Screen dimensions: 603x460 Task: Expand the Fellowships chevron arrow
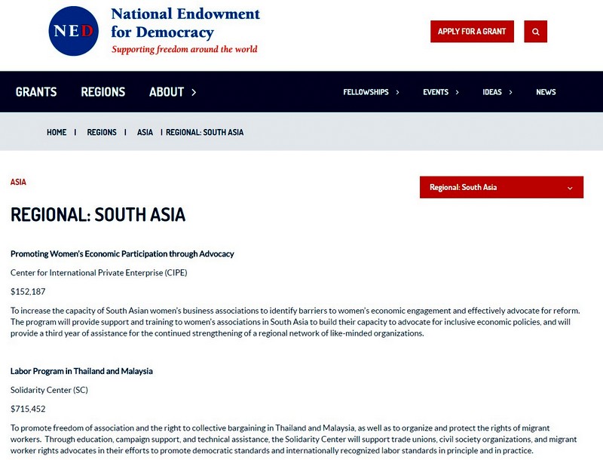[398, 92]
